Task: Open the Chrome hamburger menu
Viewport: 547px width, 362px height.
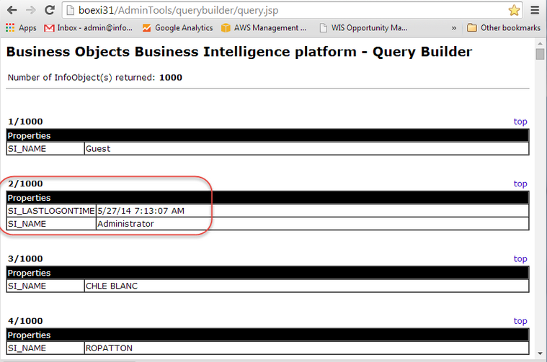Action: 535,11
